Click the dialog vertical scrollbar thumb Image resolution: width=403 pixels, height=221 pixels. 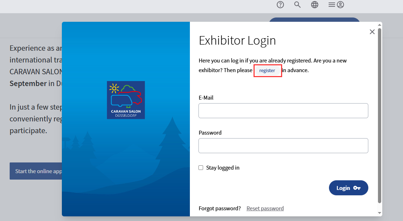pyautogui.click(x=380, y=114)
